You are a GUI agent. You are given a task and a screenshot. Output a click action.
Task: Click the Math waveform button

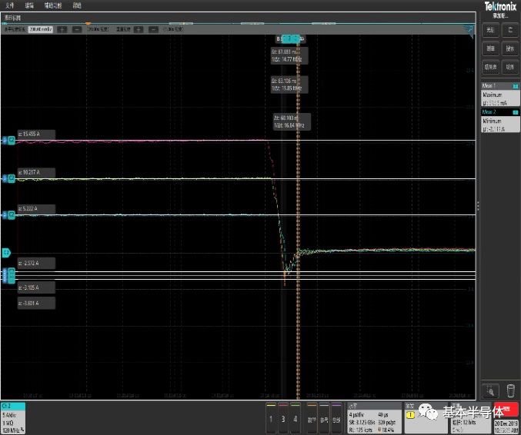[x=312, y=419]
